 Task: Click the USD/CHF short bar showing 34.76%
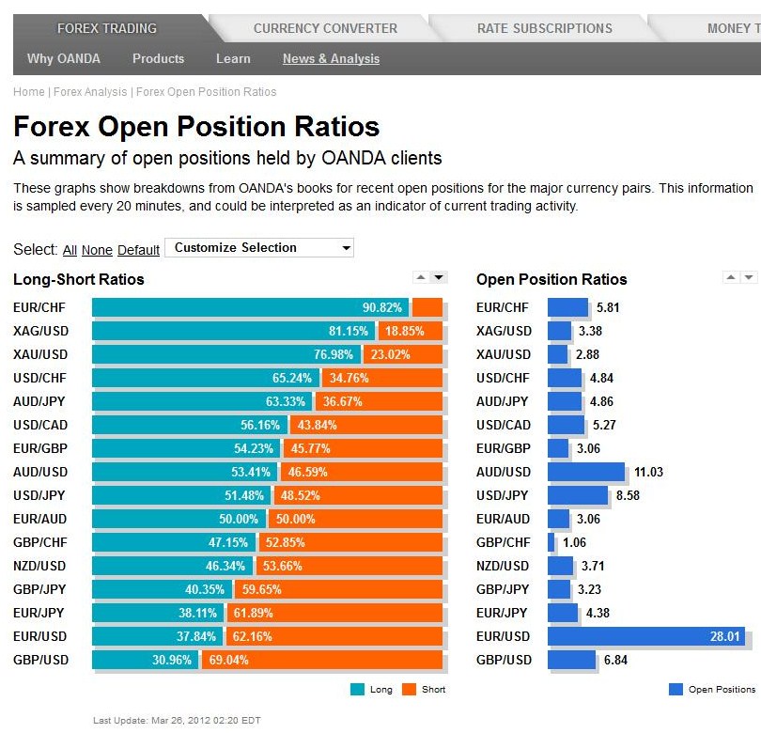point(382,378)
